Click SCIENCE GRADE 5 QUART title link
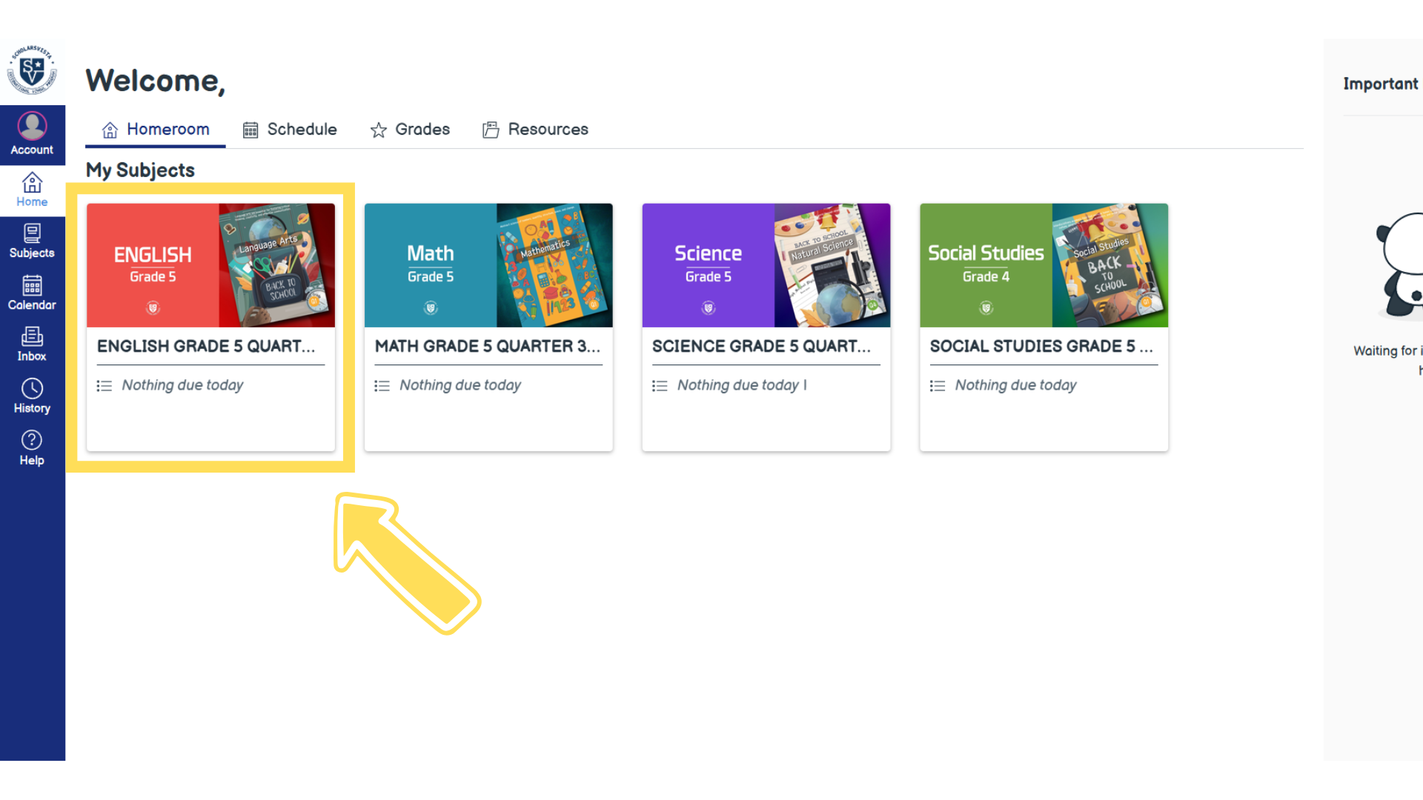This screenshot has width=1423, height=800. (x=761, y=346)
